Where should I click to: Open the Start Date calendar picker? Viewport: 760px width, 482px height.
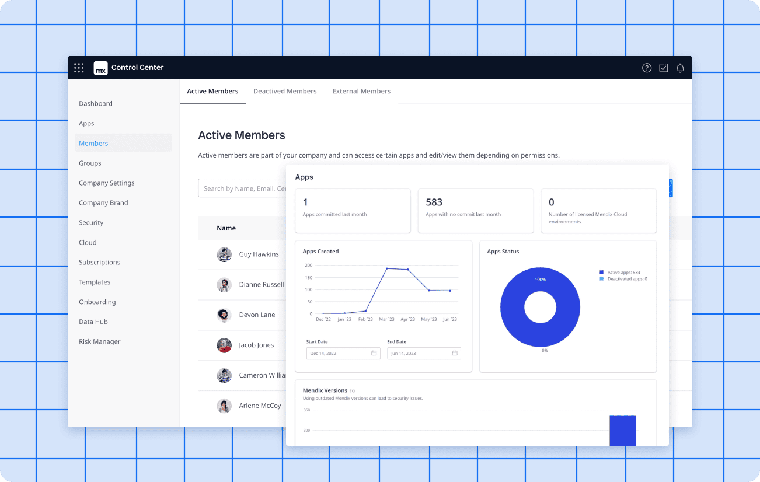(374, 354)
